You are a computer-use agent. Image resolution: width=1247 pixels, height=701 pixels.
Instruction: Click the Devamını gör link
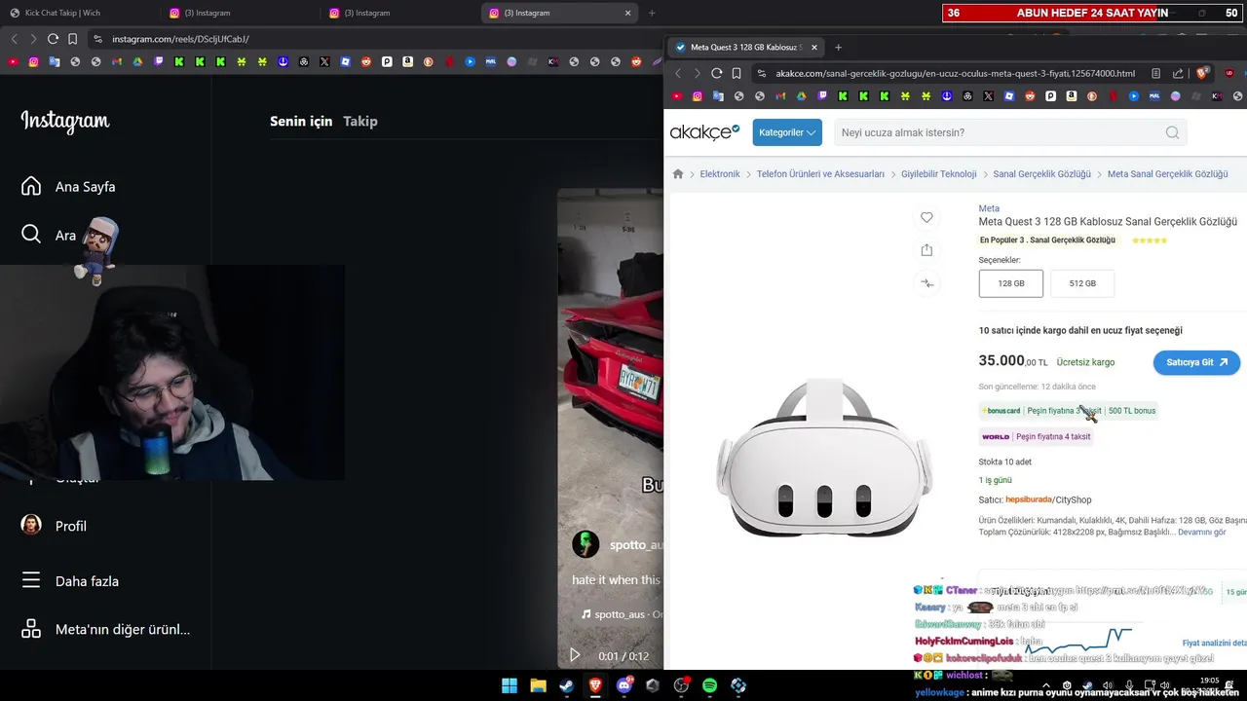1201,533
